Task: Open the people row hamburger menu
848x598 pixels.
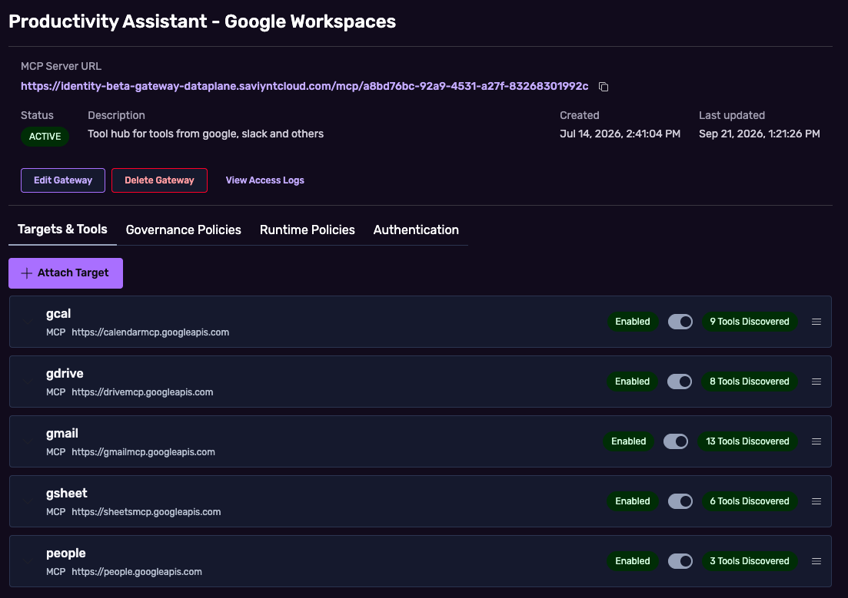Action: point(816,562)
